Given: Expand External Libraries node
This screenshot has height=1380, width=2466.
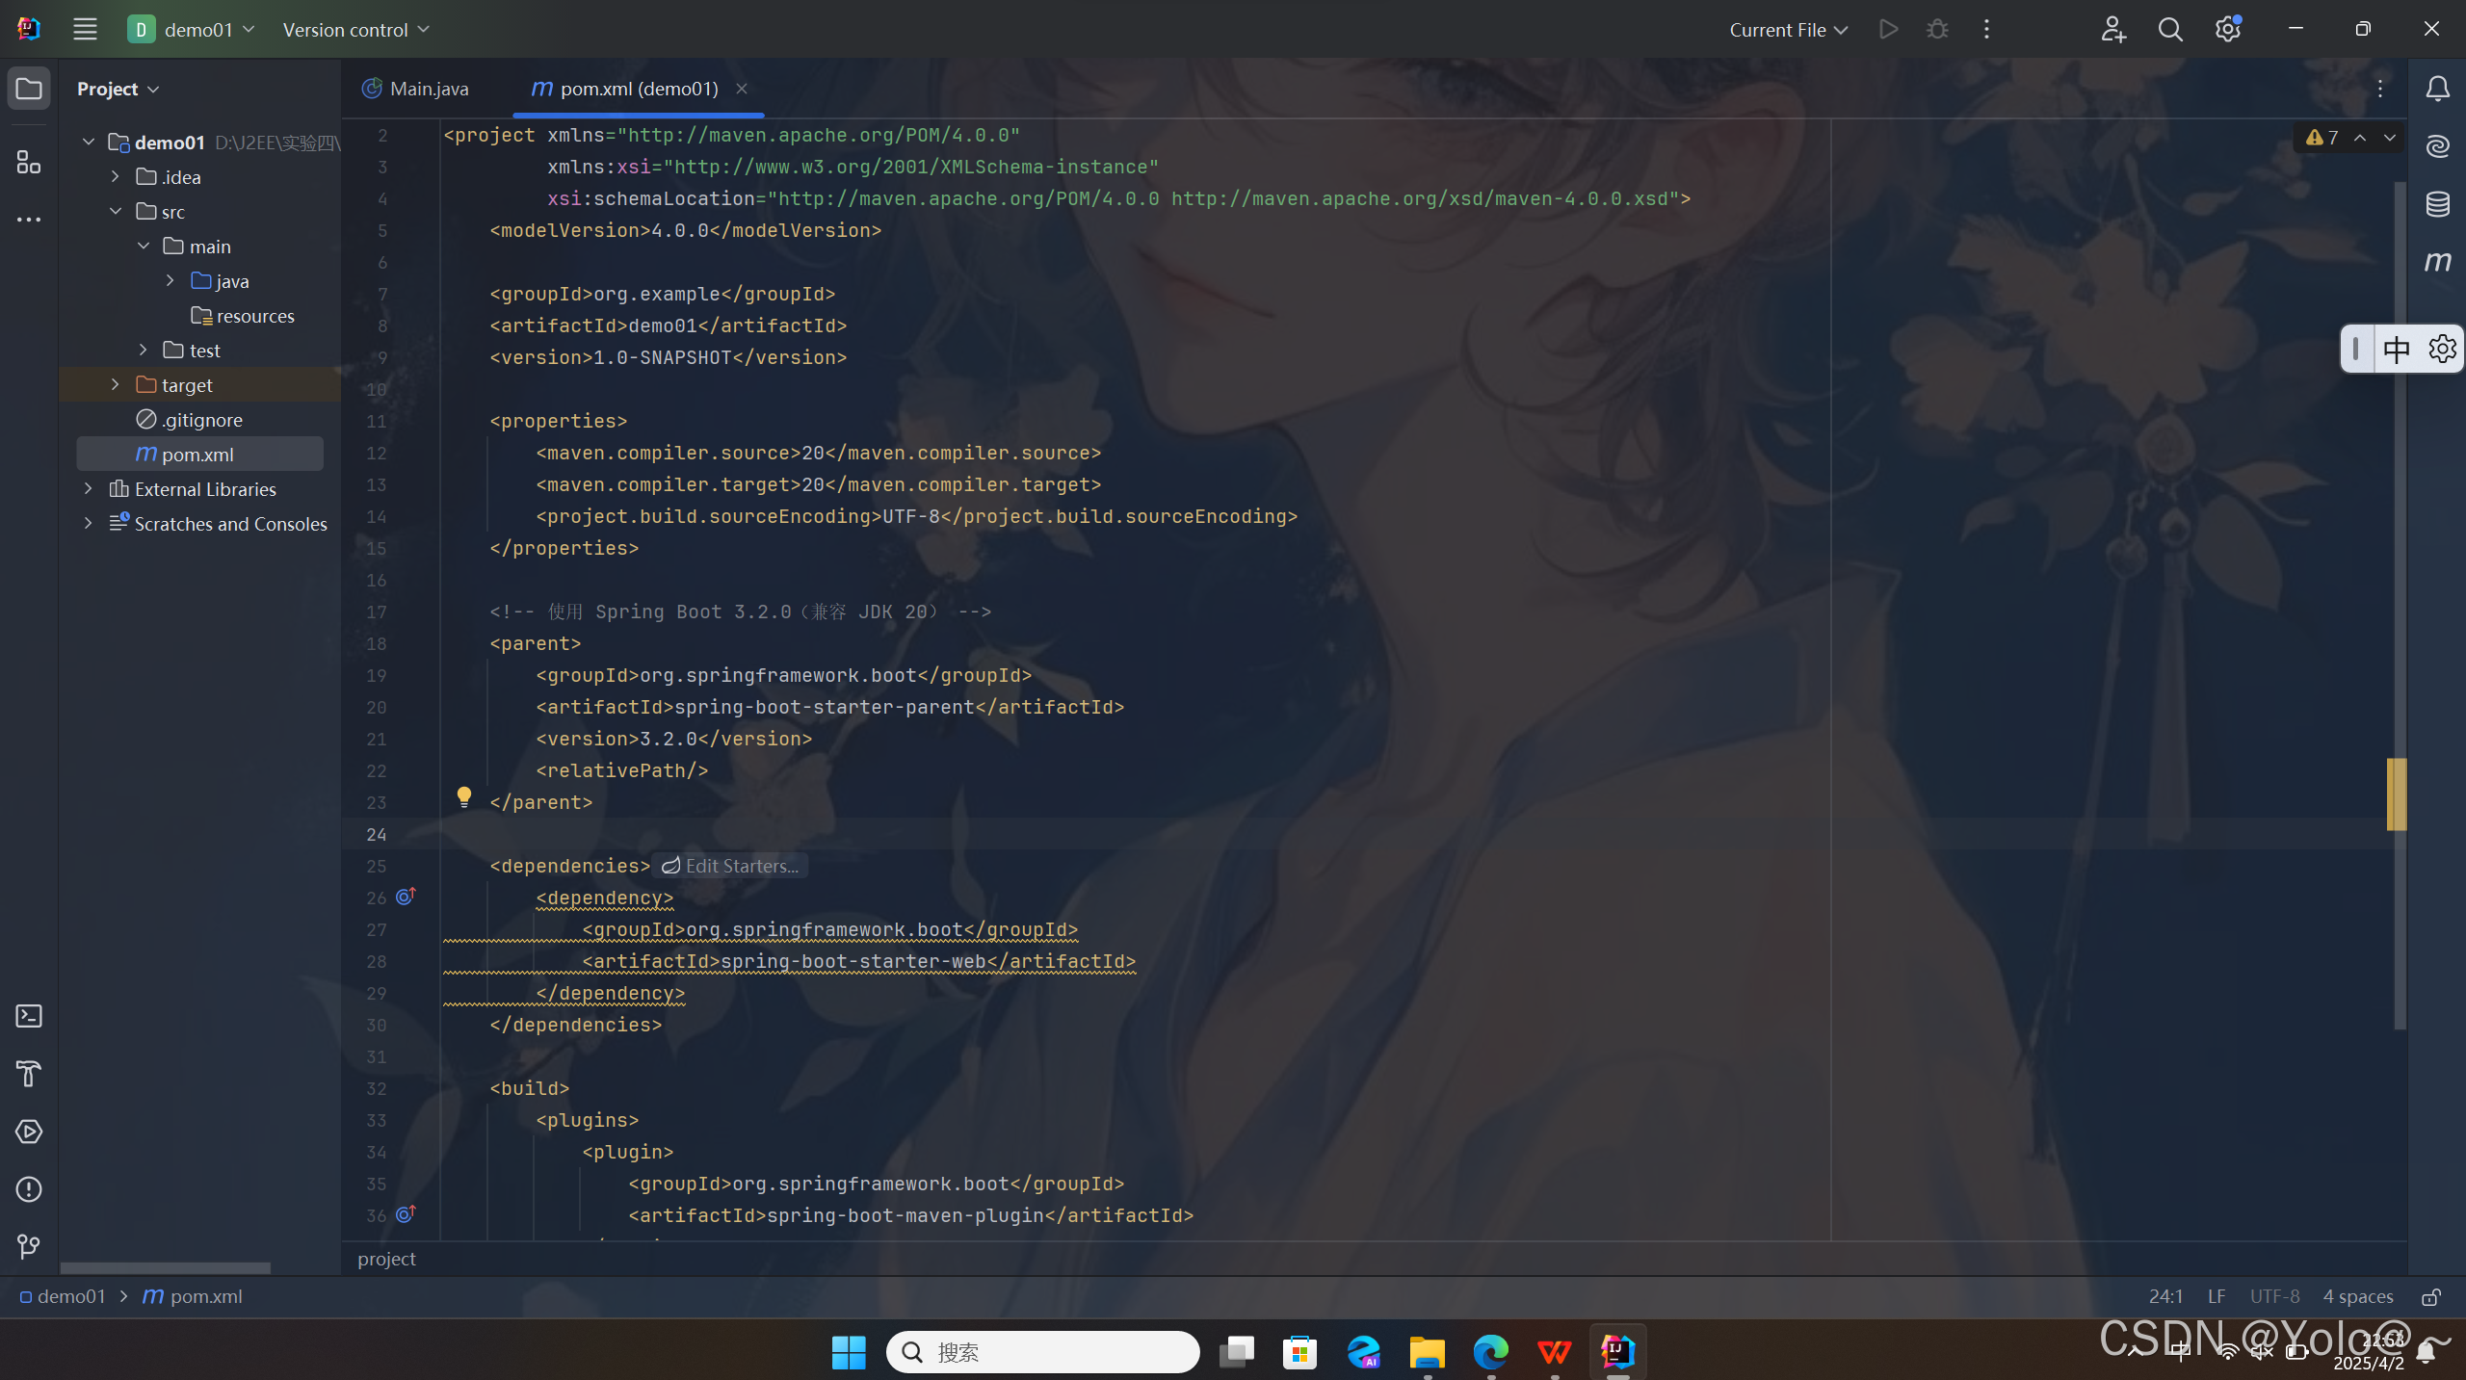Looking at the screenshot, I should (89, 489).
